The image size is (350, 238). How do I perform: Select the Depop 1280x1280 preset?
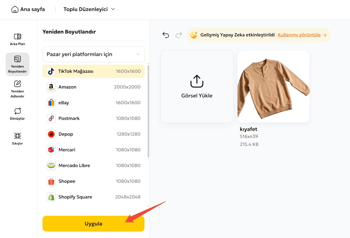click(x=93, y=134)
